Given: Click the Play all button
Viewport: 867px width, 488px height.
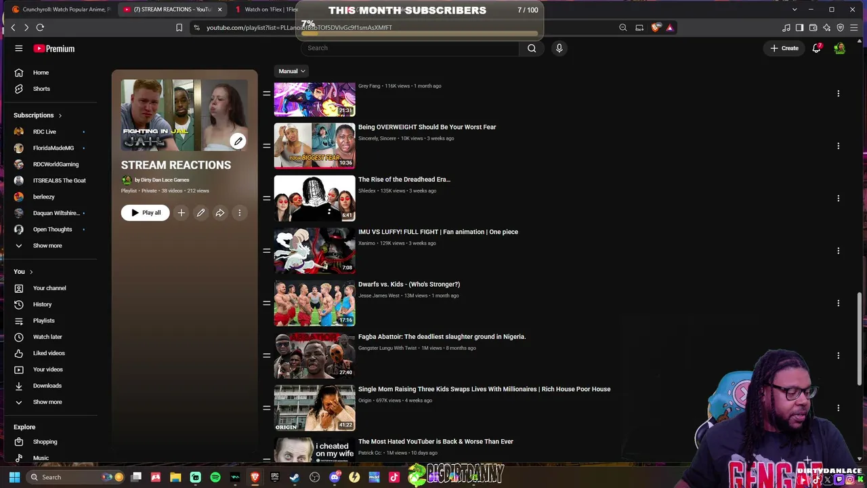Looking at the screenshot, I should pyautogui.click(x=146, y=213).
